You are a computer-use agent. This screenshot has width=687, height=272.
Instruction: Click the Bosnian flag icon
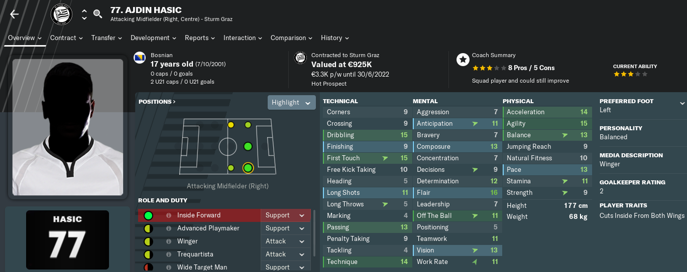[x=140, y=58]
